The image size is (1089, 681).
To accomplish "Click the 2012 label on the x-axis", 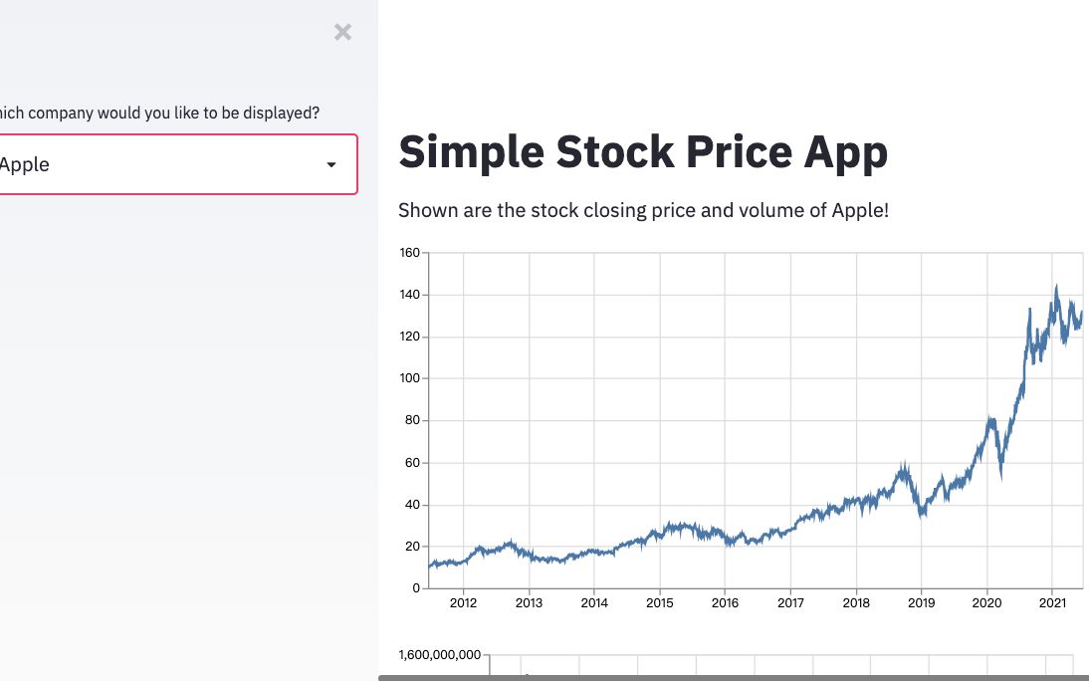I will pos(463,602).
